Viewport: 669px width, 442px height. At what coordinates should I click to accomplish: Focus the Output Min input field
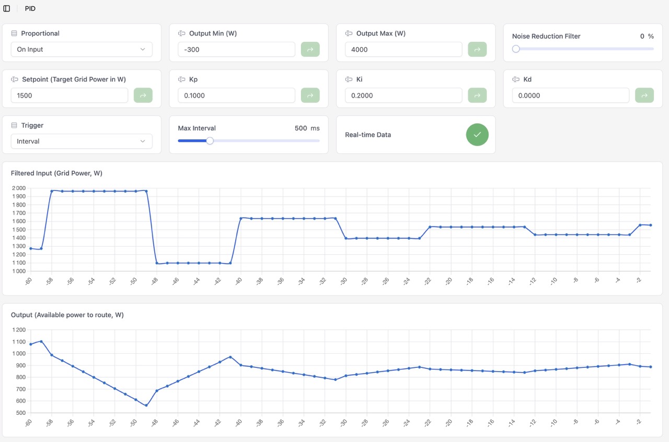point(236,50)
